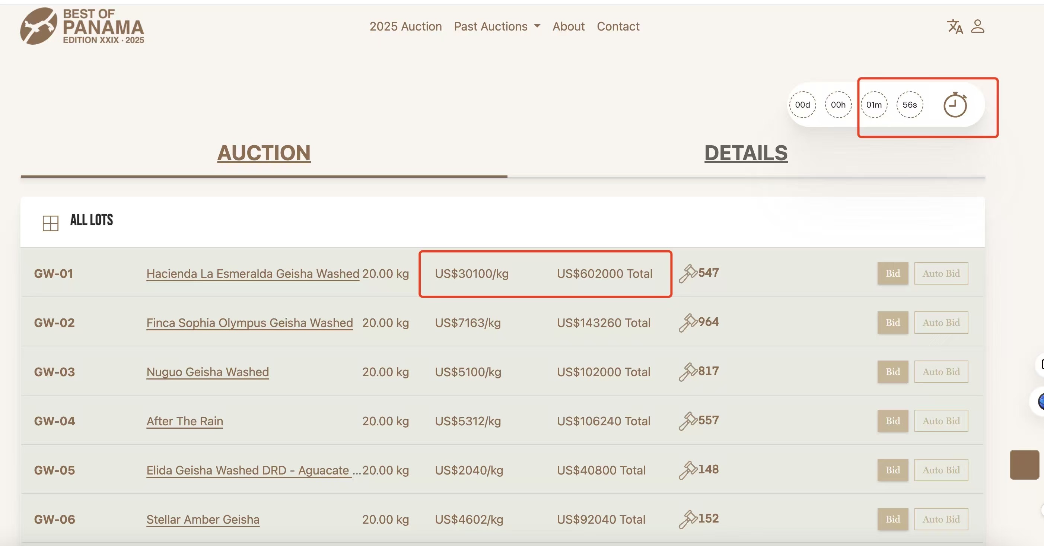Set Auto Bid for GW-01
The width and height of the screenshot is (1044, 546).
click(x=941, y=273)
